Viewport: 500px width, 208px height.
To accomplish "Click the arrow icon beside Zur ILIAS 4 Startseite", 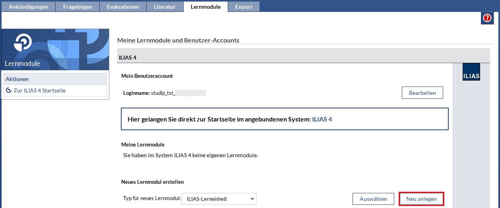I will pyautogui.click(x=9, y=91).
